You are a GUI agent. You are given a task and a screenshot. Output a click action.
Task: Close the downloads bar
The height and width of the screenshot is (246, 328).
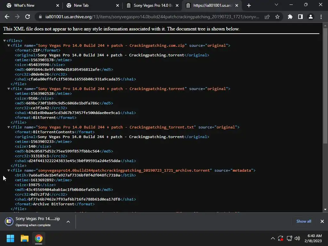coord(322,221)
